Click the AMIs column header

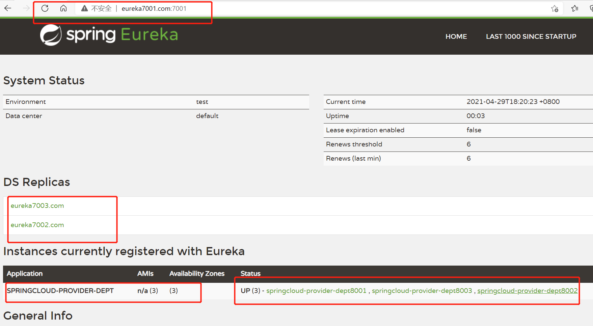(x=145, y=273)
